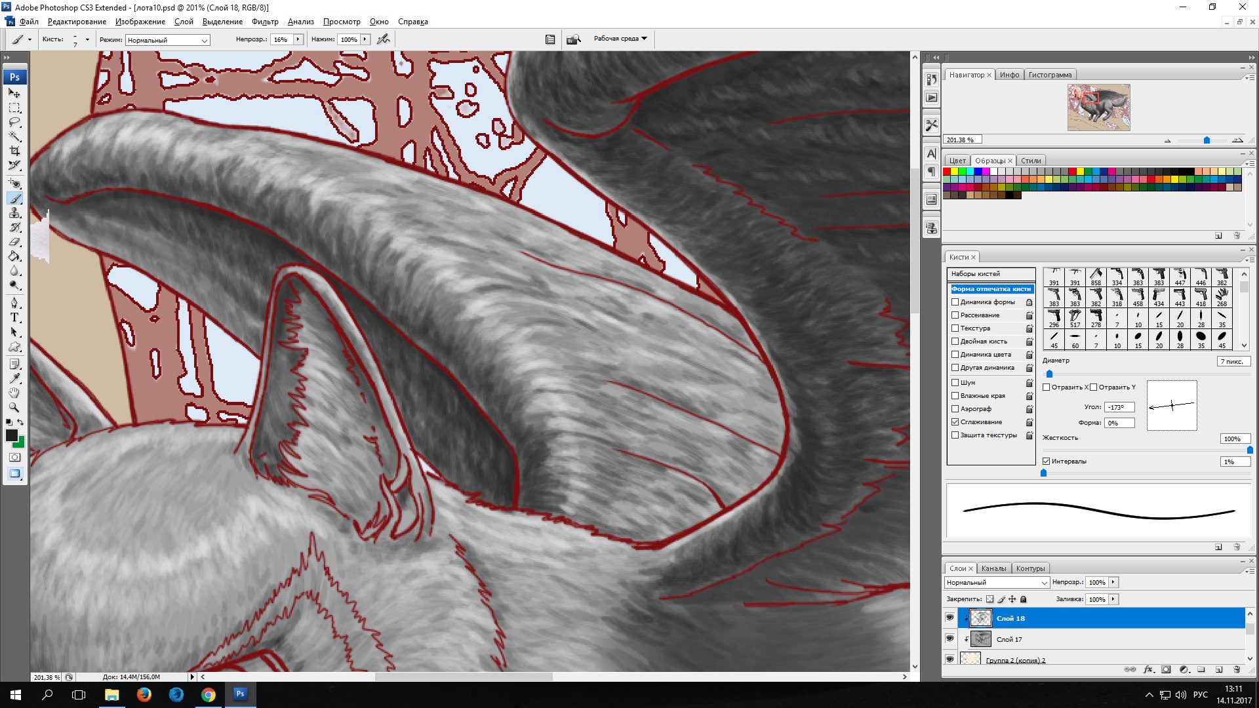Select the Brush tool in toolbox
Viewport: 1259px width, 708px height.
[x=14, y=198]
